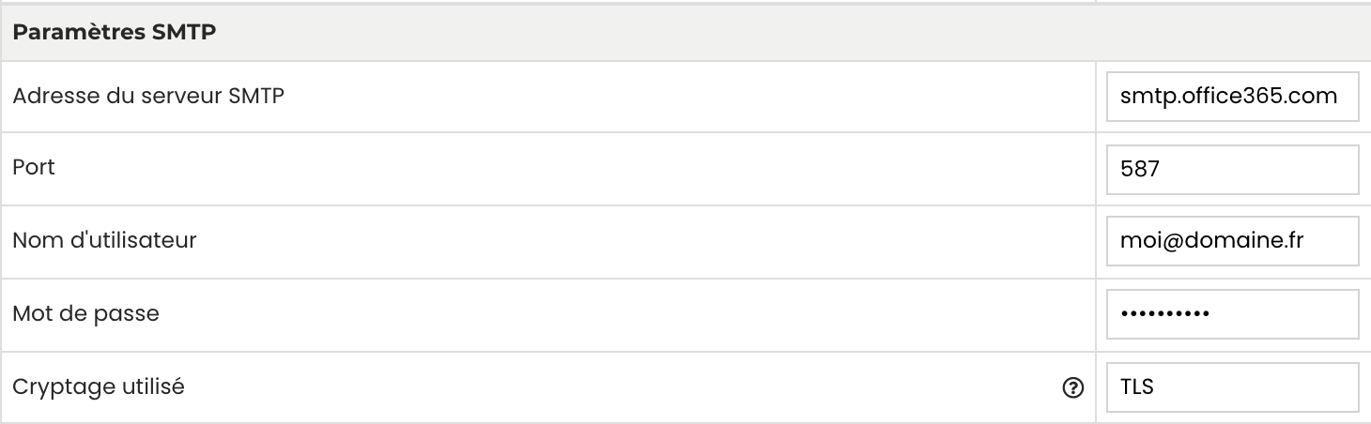
Task: Place cursor after the TLS value
Action: pos(1155,386)
